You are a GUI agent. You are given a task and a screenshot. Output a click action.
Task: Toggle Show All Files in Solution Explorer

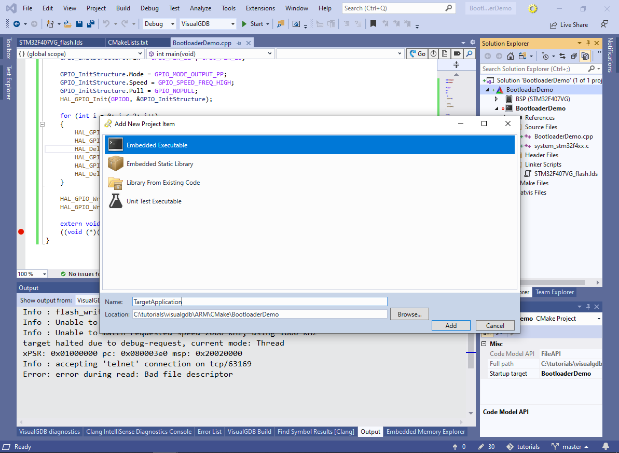pyautogui.click(x=585, y=56)
